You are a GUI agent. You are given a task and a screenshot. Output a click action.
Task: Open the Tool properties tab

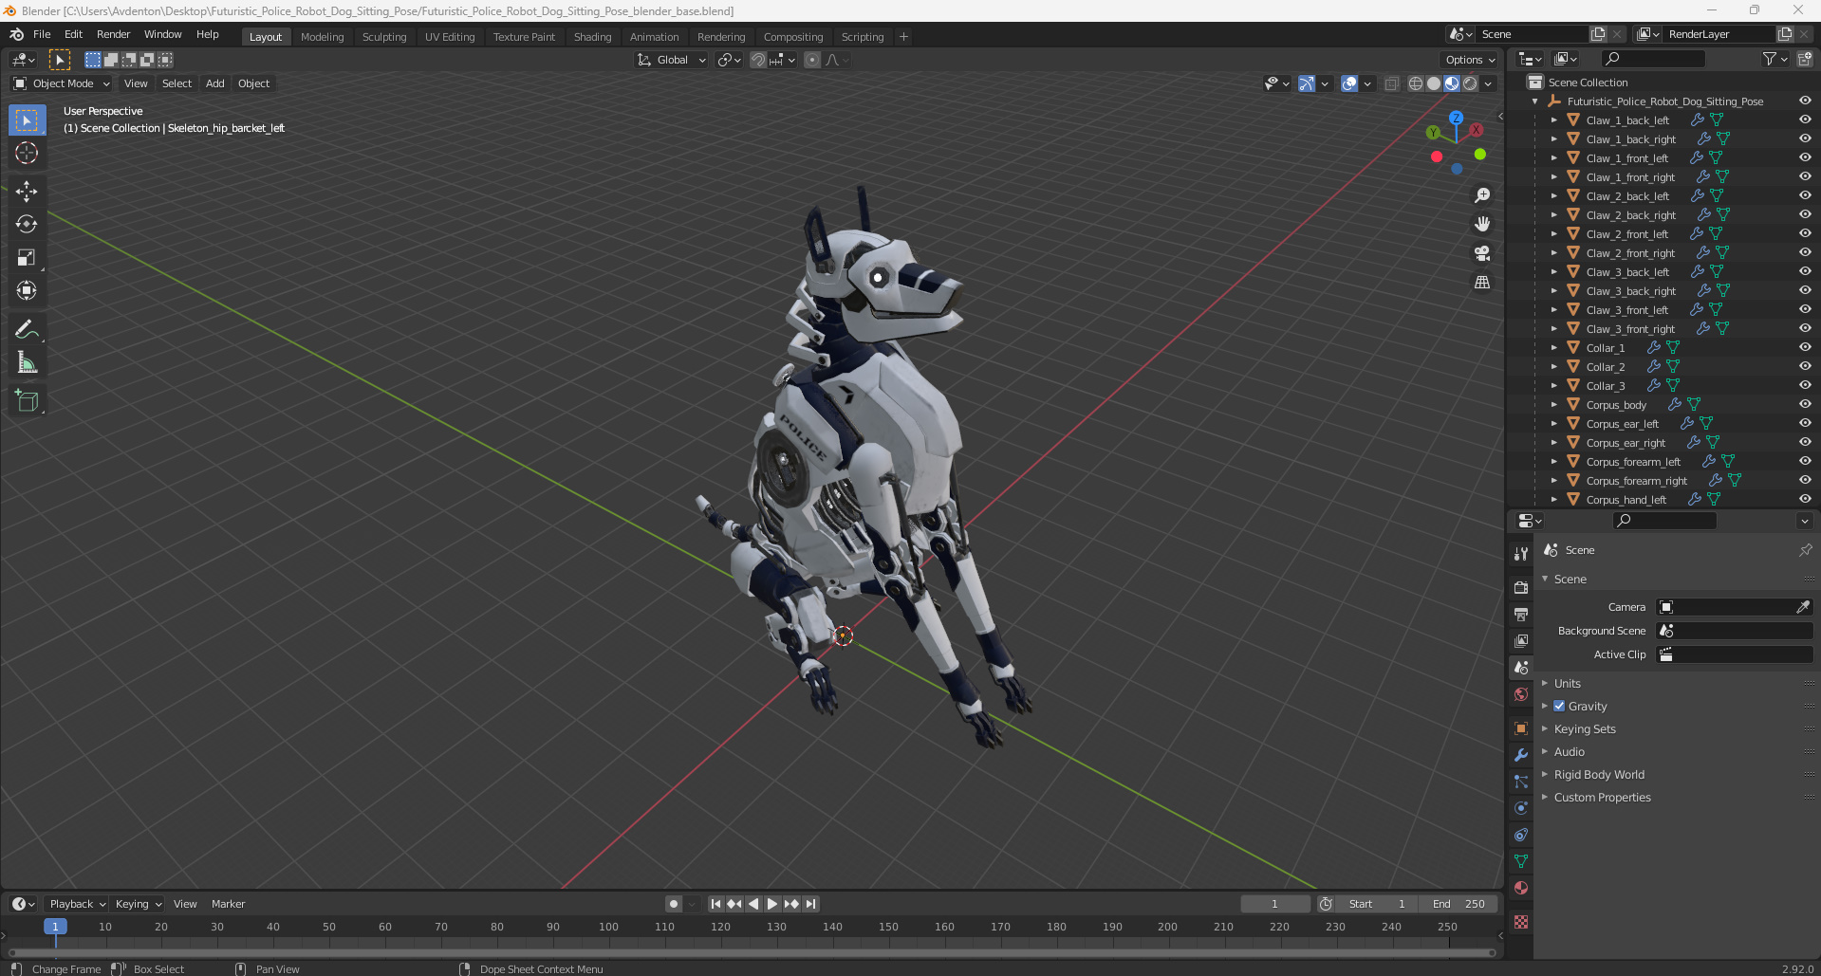[x=1521, y=553]
